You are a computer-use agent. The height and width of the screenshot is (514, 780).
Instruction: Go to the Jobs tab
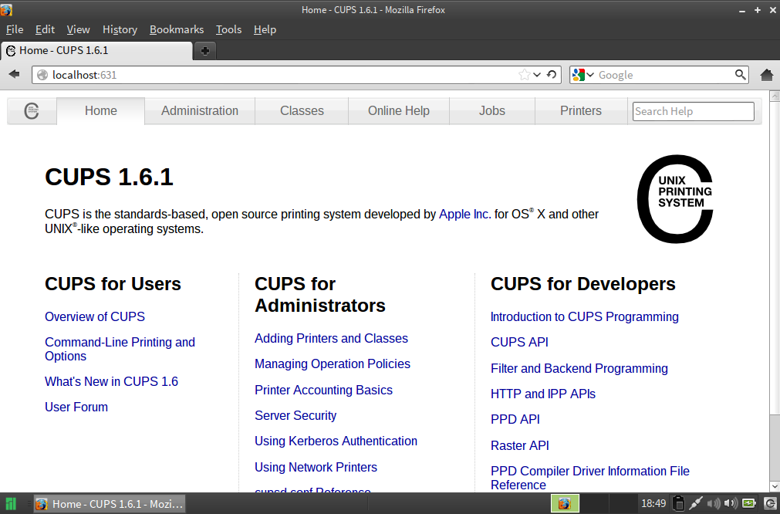(492, 110)
